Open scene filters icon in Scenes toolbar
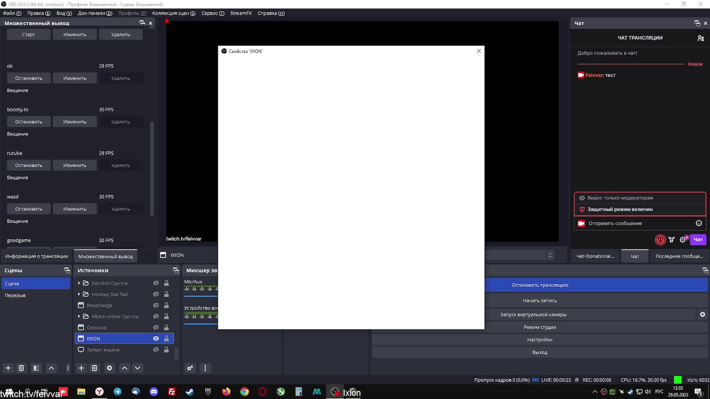 coord(36,368)
